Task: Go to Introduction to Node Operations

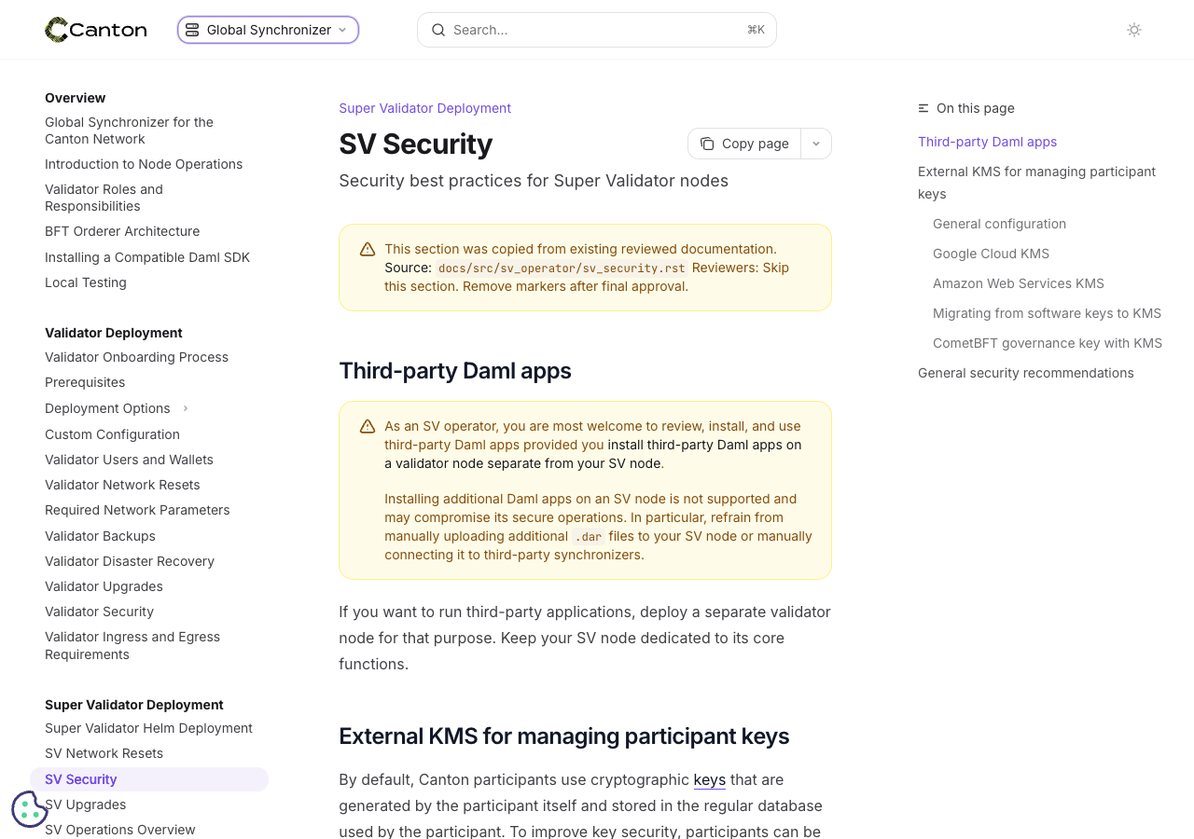Action: click(144, 164)
